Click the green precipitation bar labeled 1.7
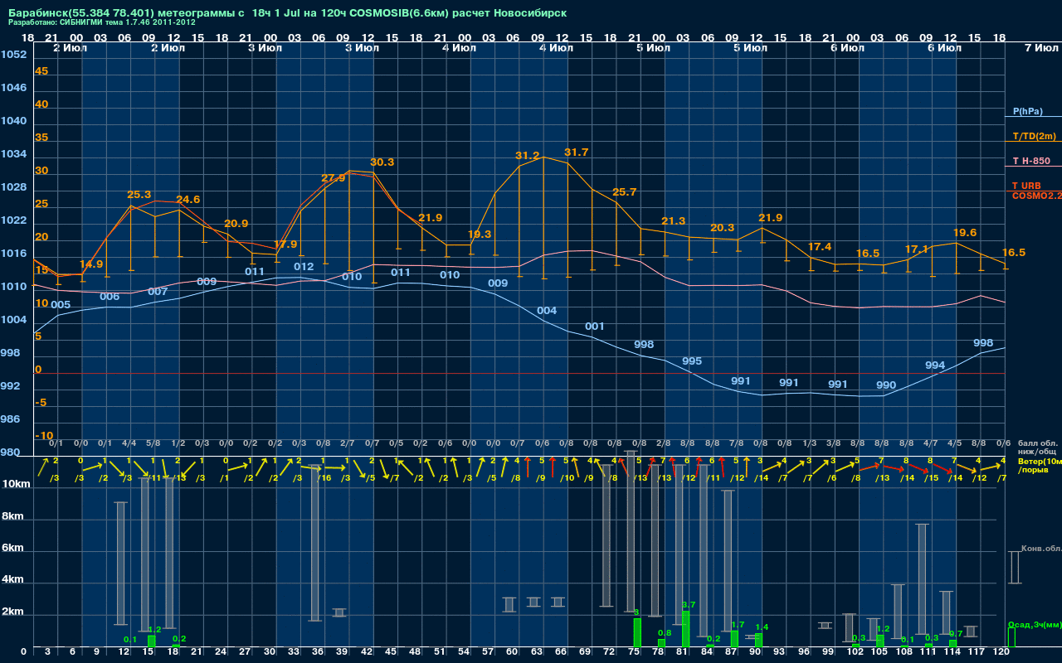This screenshot has width=1062, height=663. 734,640
